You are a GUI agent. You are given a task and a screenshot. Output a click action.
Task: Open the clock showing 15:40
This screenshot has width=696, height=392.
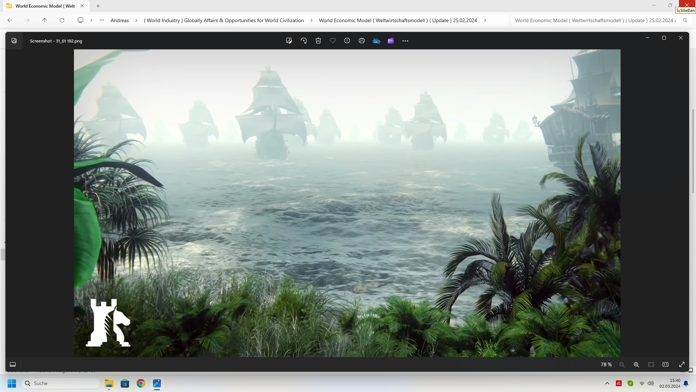pyautogui.click(x=670, y=383)
